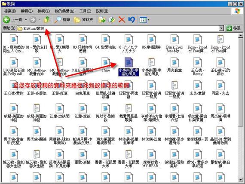
Task: Click the blue Undo arrow icon
Action: (x=132, y=20)
